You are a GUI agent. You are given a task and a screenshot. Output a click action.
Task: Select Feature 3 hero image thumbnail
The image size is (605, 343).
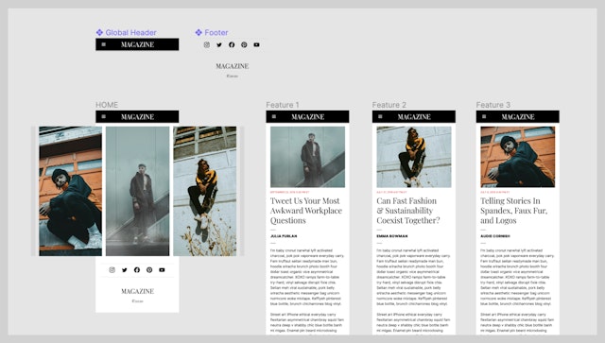tap(518, 157)
